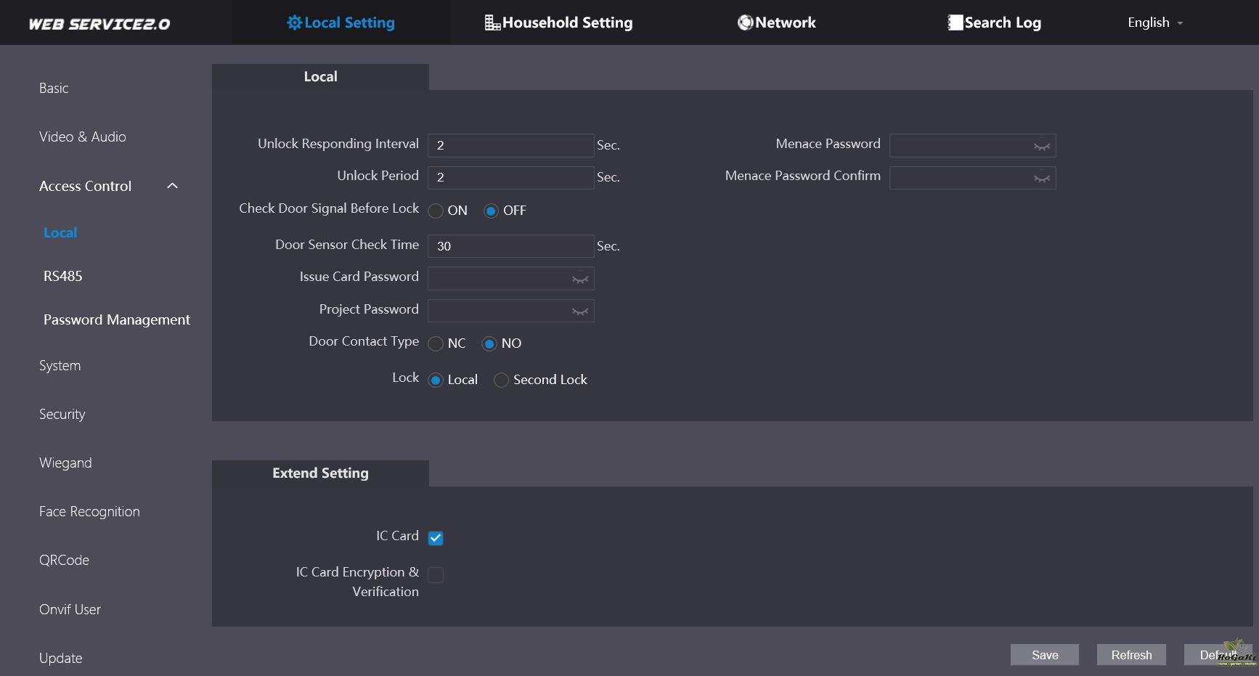The height and width of the screenshot is (676, 1259).
Task: Collapse the Access Control section chevron
Action: [172, 187]
